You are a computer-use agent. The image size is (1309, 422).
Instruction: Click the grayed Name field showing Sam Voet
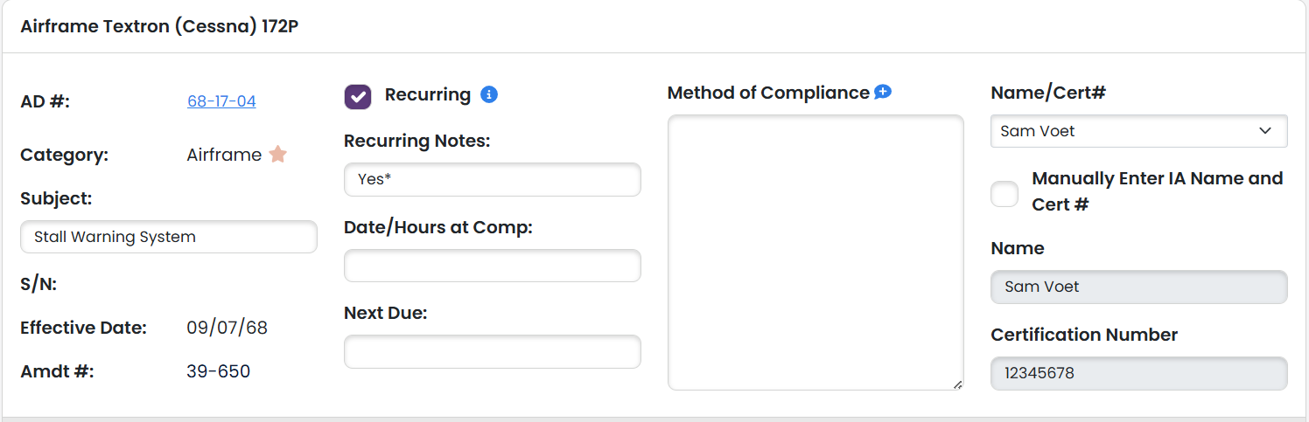coord(1139,287)
